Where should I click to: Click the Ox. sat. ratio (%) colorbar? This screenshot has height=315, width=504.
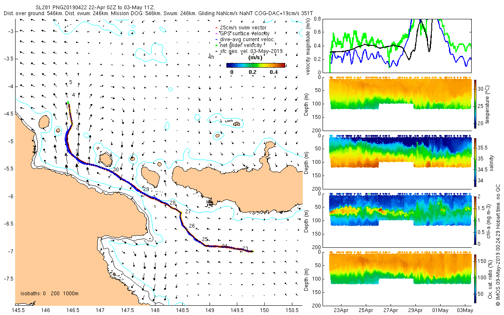(475, 278)
